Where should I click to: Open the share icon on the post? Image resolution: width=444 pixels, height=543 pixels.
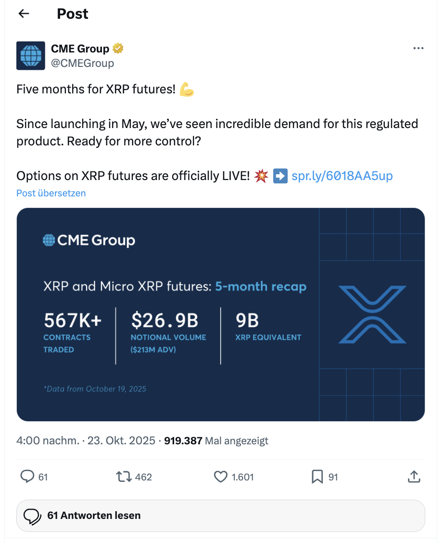click(x=414, y=477)
